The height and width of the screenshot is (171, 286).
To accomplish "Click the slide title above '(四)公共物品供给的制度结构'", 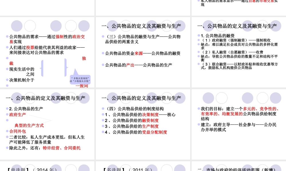I will 141,98.
